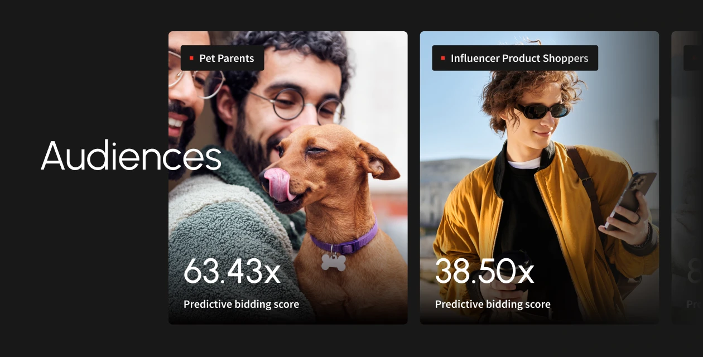Reveal the partially hidden third audience card

tap(687, 177)
